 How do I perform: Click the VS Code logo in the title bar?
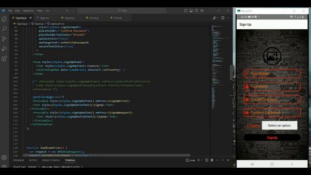[3, 11]
